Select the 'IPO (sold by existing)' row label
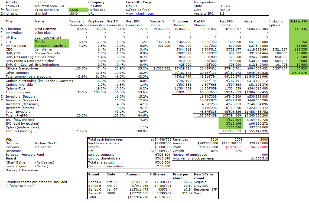Viewport: 309px width, 203px height. [x=22, y=124]
